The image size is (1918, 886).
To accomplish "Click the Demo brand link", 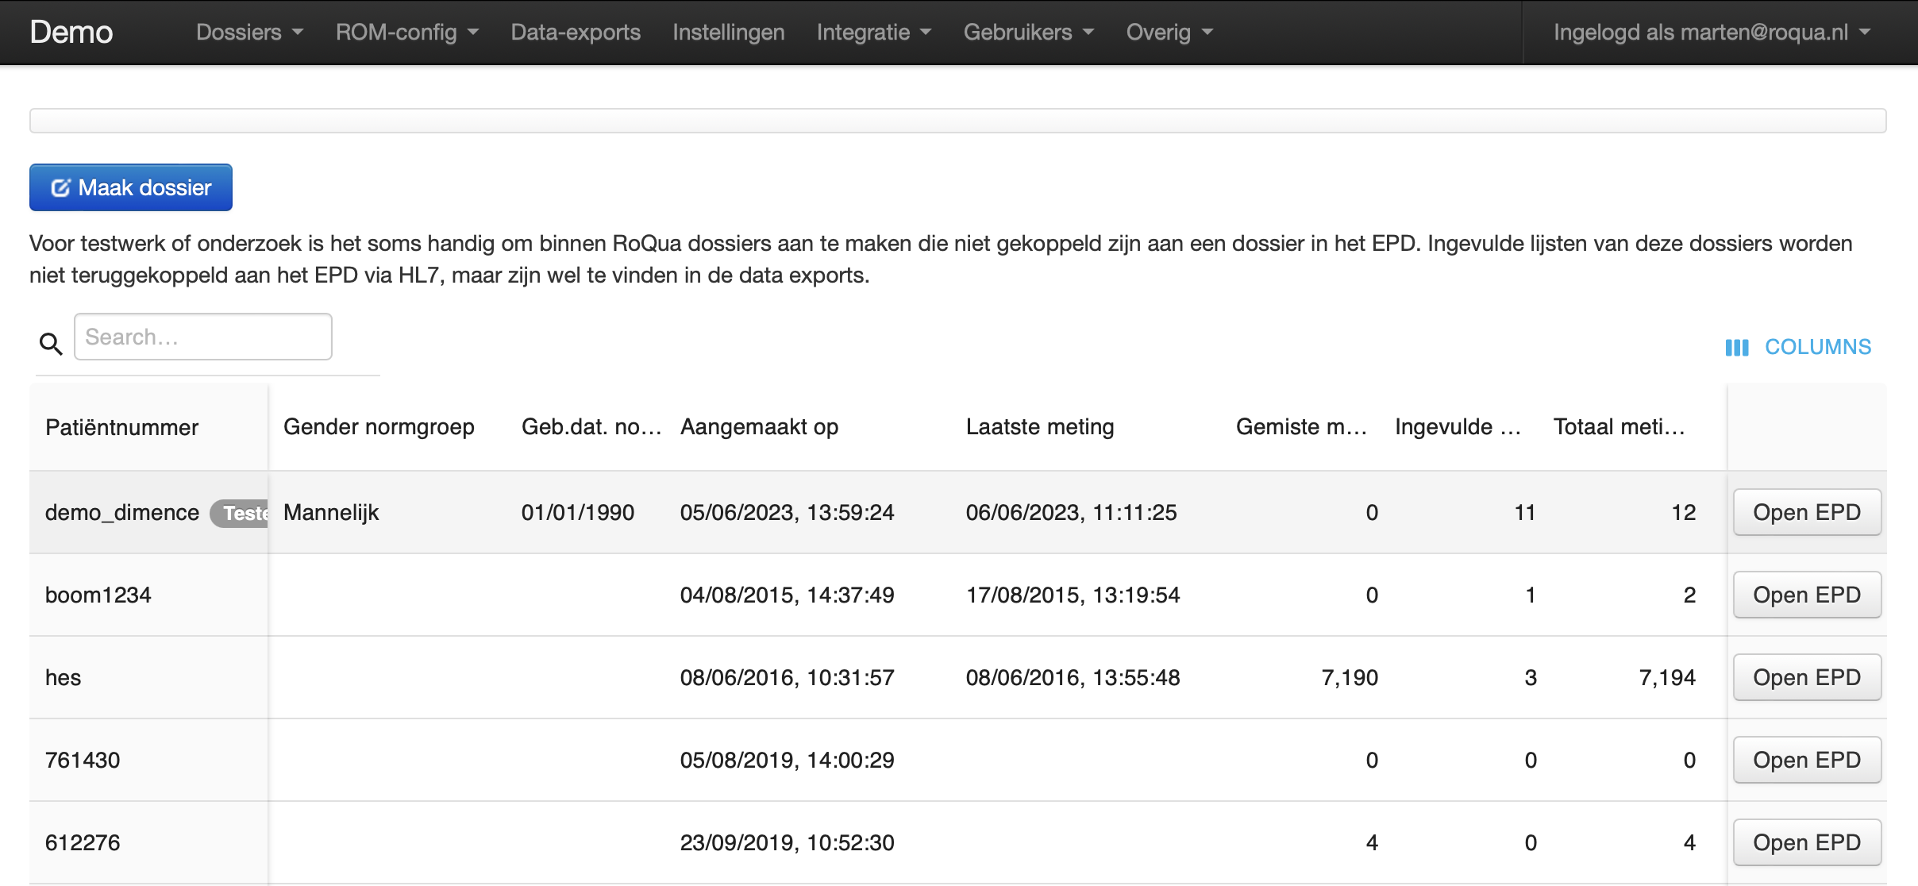I will click(x=71, y=32).
